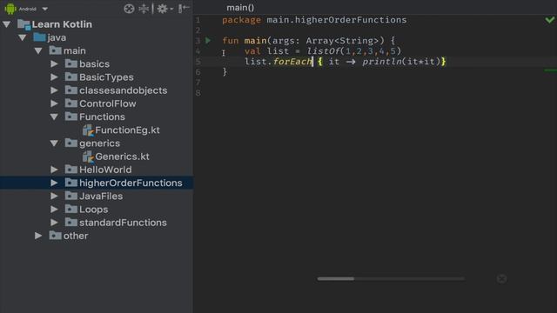Image resolution: width=557 pixels, height=313 pixels.
Task: Click the higherOrderFunctions package folder icon
Action: pos(71,183)
